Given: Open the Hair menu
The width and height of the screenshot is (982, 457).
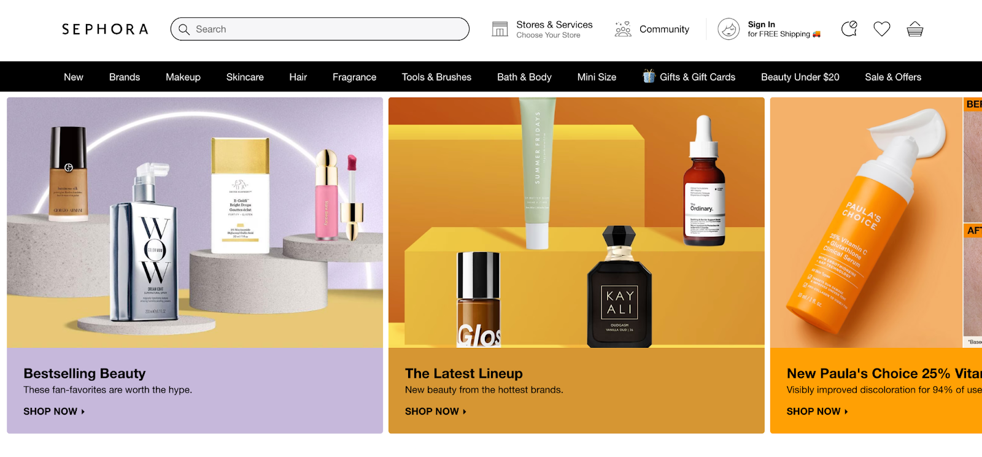Looking at the screenshot, I should (298, 77).
